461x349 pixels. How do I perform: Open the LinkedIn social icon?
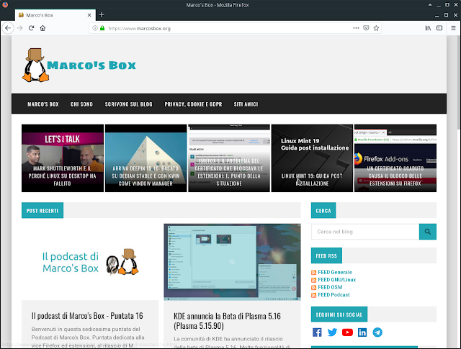click(x=362, y=332)
